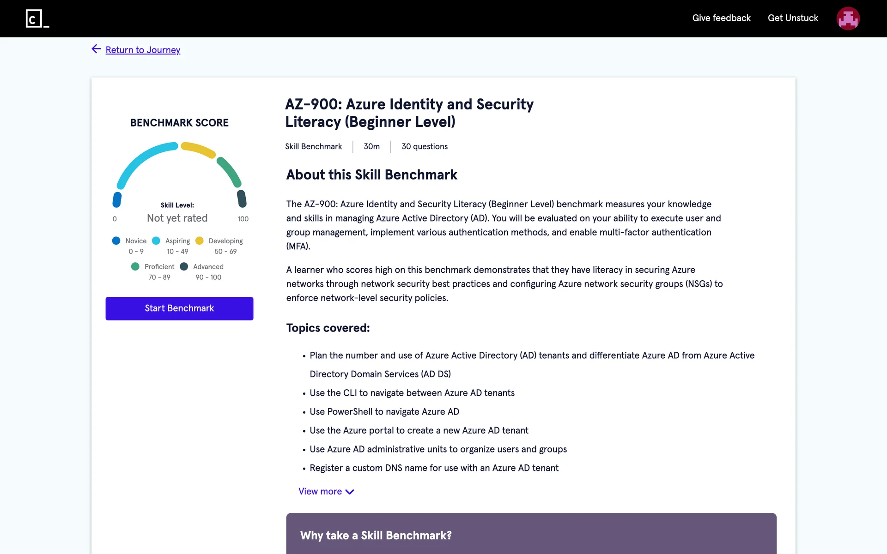This screenshot has width=887, height=554.
Task: Follow the Return to Journey link
Action: click(x=143, y=50)
